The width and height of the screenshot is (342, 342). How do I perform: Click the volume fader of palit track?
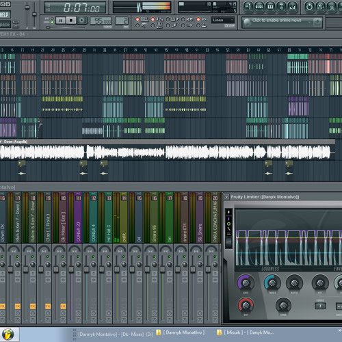(117, 269)
